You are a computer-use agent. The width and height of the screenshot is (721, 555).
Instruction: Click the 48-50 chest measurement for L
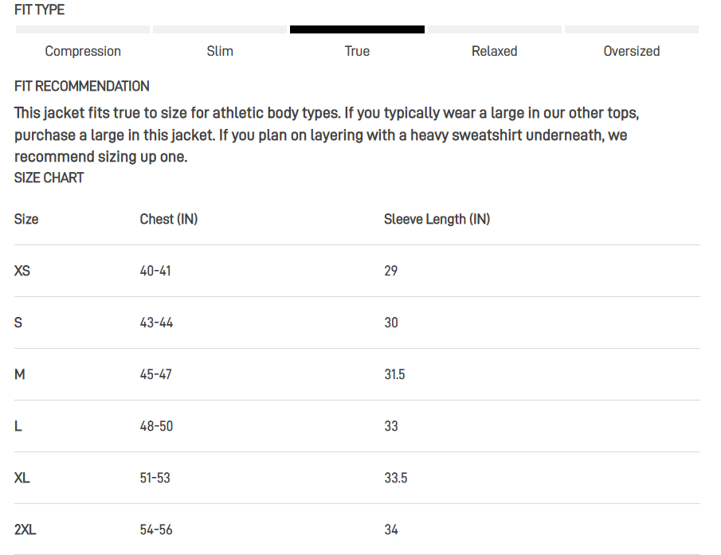click(156, 426)
